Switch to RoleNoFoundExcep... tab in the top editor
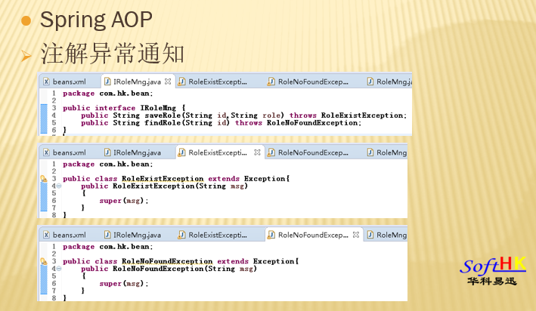Screen dimensions: 536x311 coord(308,82)
